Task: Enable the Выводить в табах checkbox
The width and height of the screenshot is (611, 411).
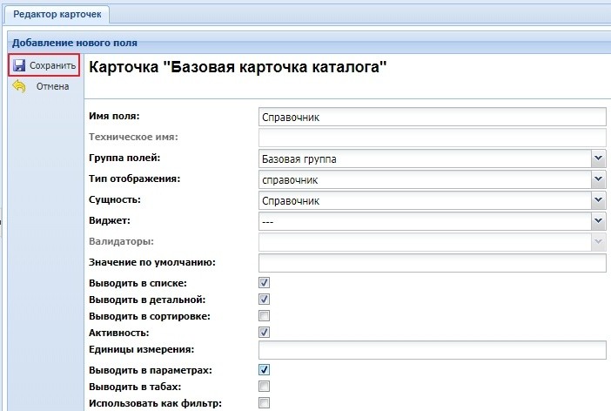Action: 265,386
